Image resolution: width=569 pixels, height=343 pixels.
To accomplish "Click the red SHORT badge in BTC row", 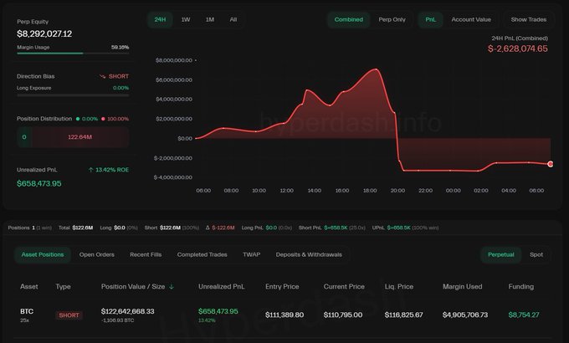I will (x=69, y=315).
